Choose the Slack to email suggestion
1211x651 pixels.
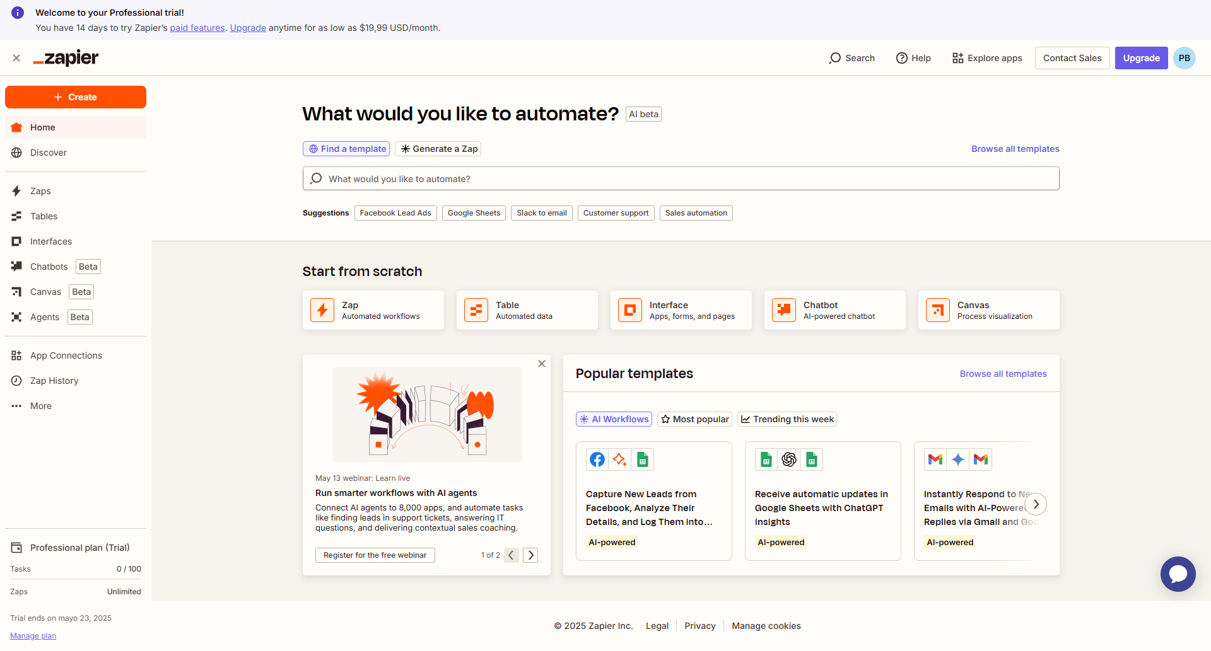(542, 213)
